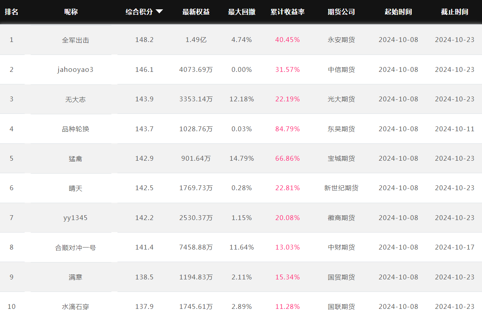
Task: Click 中财期货 company cell
Action: tap(341, 247)
